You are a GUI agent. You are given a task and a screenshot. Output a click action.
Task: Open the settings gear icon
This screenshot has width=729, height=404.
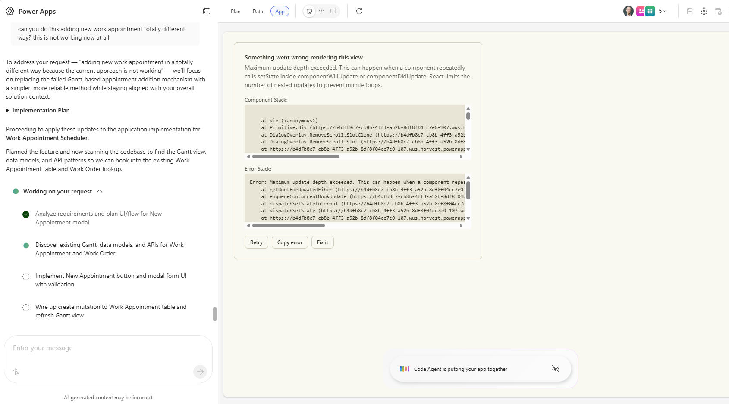(x=704, y=11)
